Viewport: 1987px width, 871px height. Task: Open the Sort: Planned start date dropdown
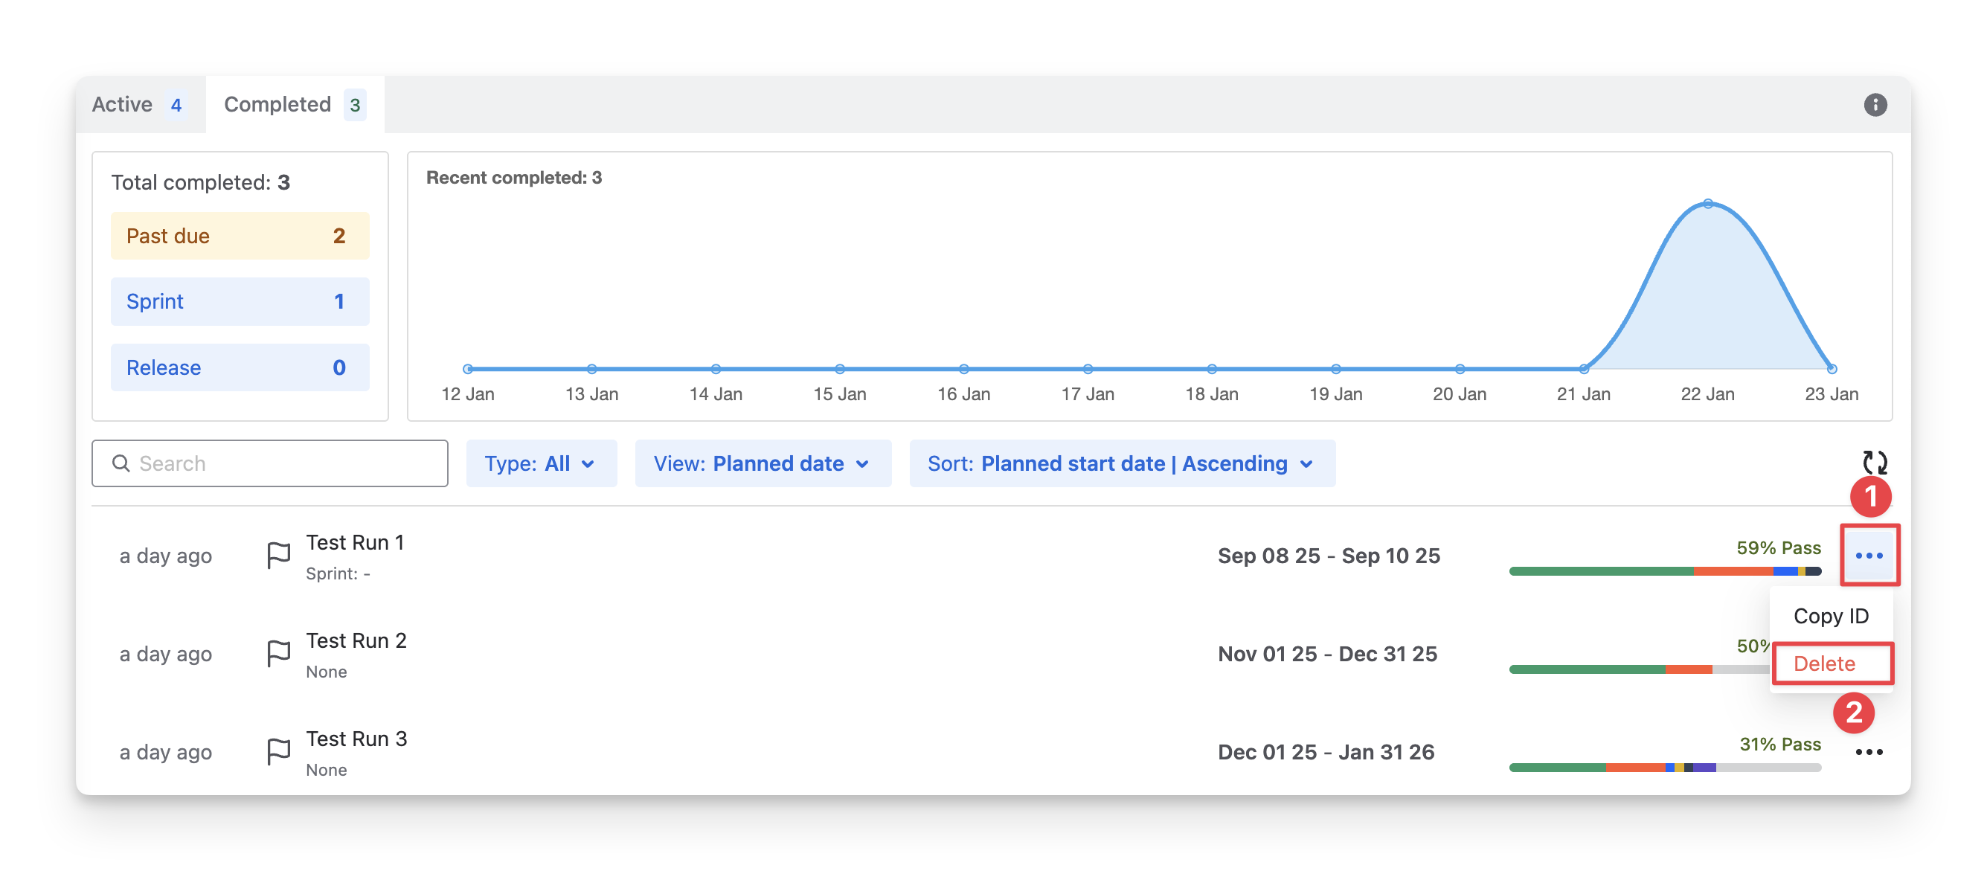[x=1122, y=463]
